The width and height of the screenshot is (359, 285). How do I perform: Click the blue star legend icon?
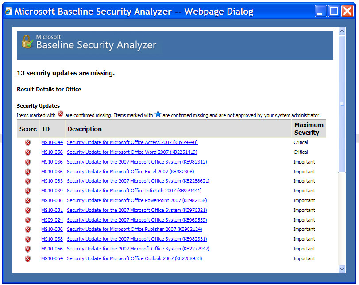pos(158,114)
